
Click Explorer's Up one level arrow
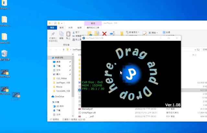click(63, 50)
